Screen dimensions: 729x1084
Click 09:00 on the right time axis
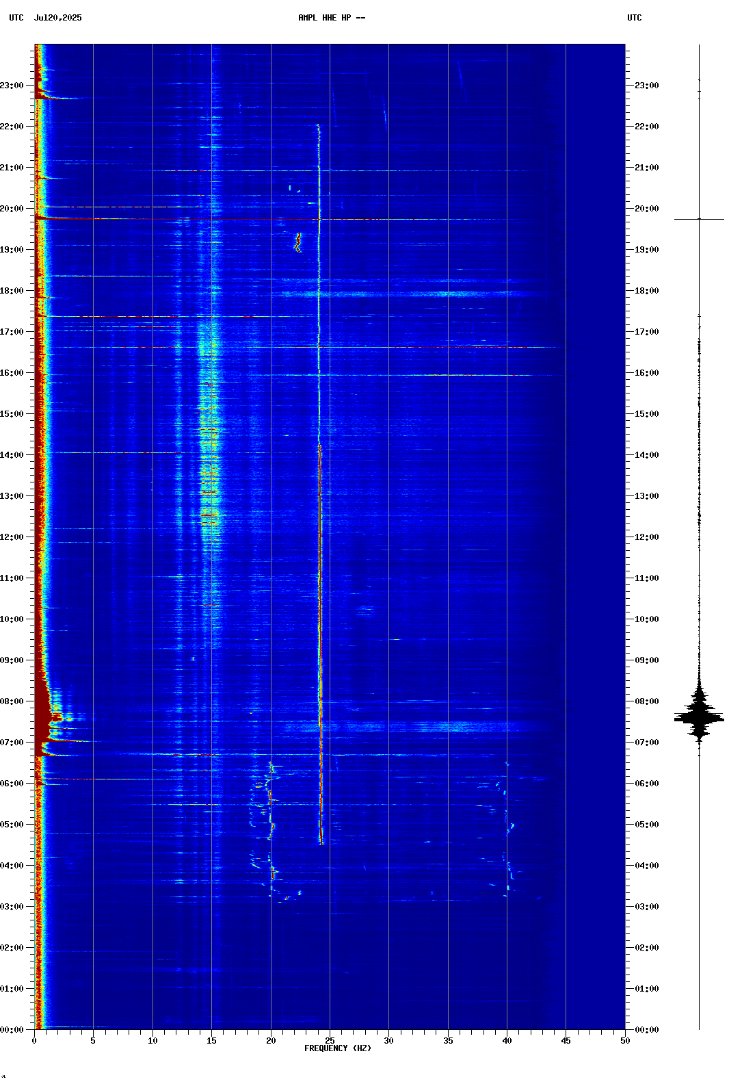pos(647,660)
